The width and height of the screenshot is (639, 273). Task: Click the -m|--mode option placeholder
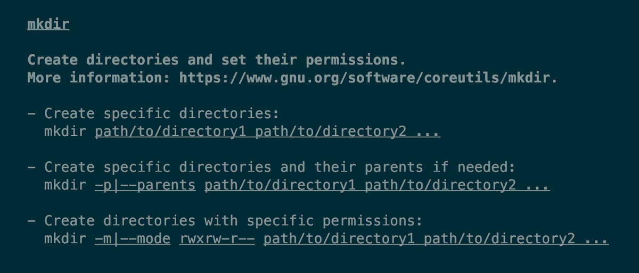tap(133, 239)
